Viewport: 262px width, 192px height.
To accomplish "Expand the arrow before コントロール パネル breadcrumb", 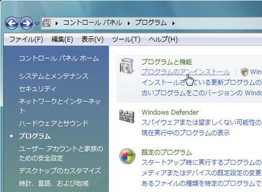I will (57, 23).
